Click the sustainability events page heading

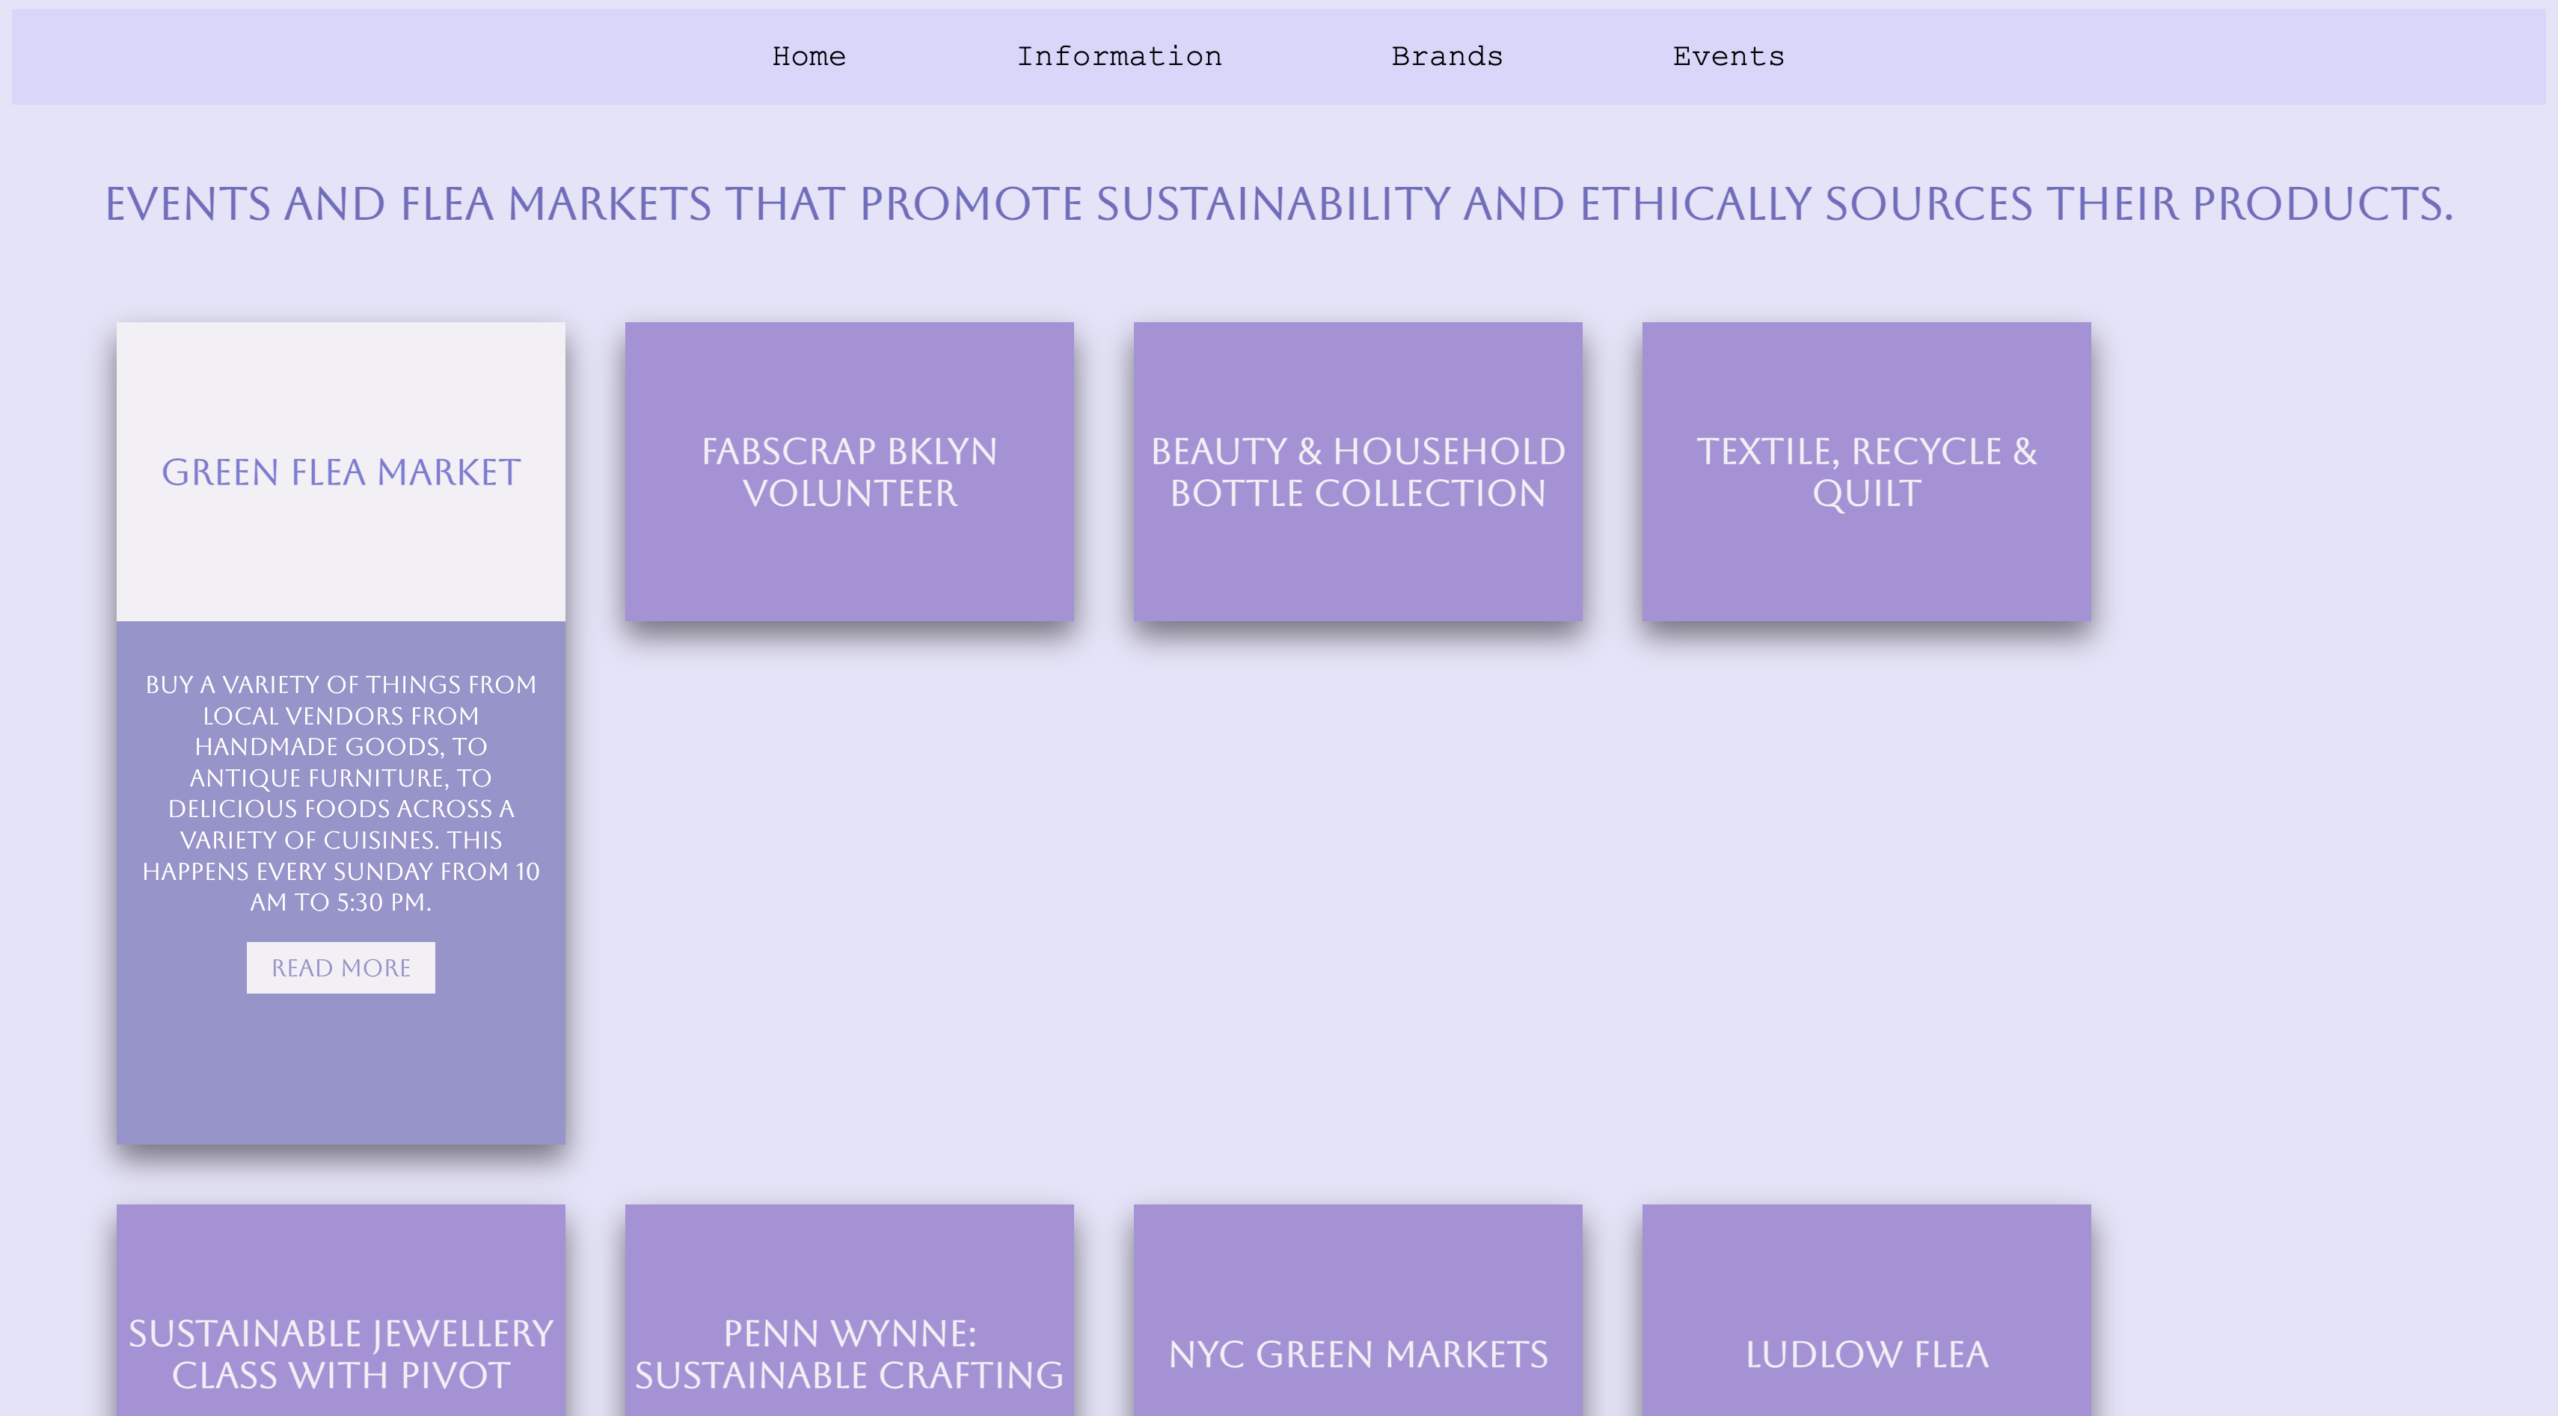tap(1278, 204)
